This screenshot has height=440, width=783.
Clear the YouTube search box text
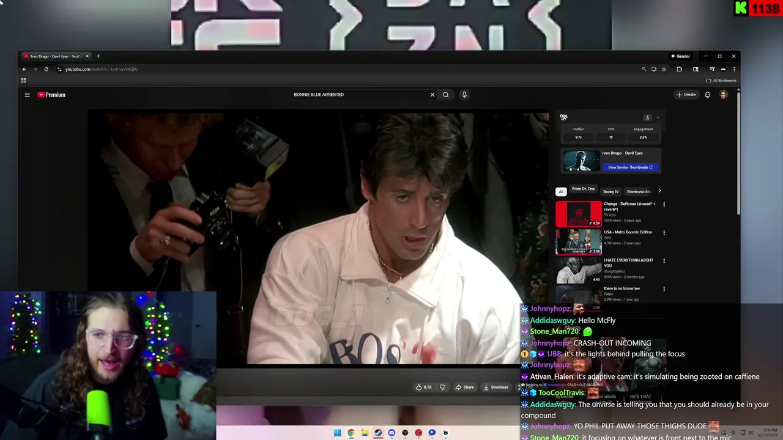tap(432, 95)
